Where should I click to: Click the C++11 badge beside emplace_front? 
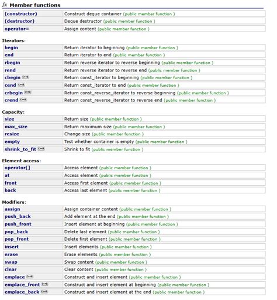tap(45, 284)
